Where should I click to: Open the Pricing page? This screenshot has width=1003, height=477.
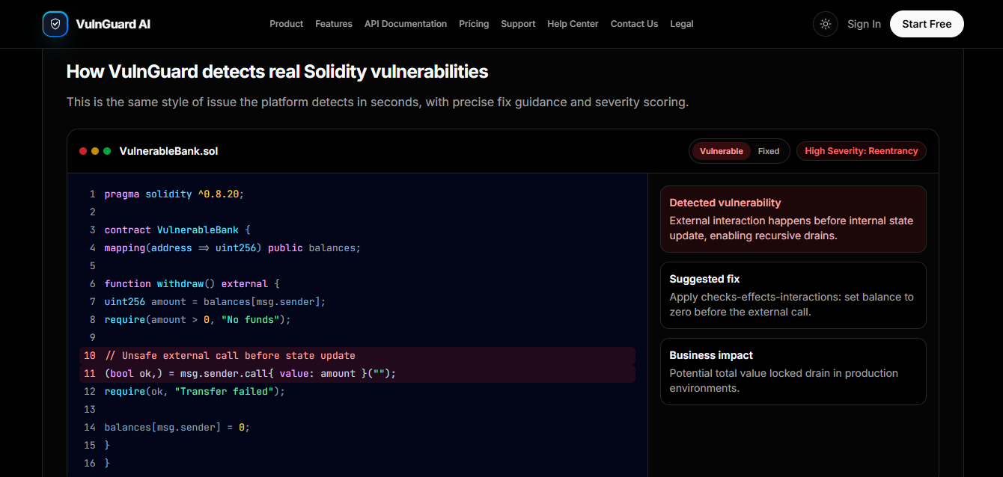[x=474, y=23]
